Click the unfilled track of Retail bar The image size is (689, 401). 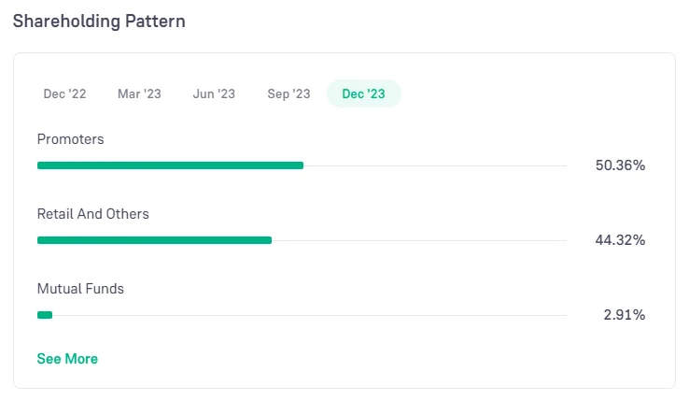pyautogui.click(x=419, y=240)
